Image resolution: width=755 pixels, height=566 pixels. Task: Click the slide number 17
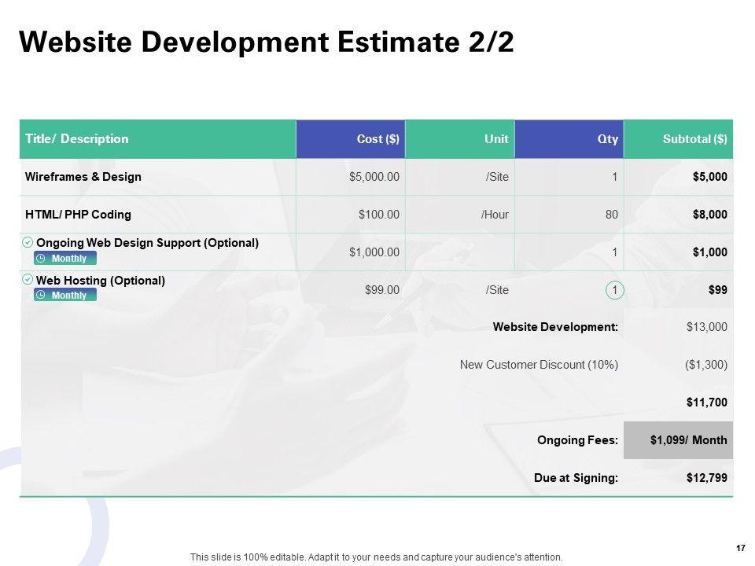pos(741,548)
